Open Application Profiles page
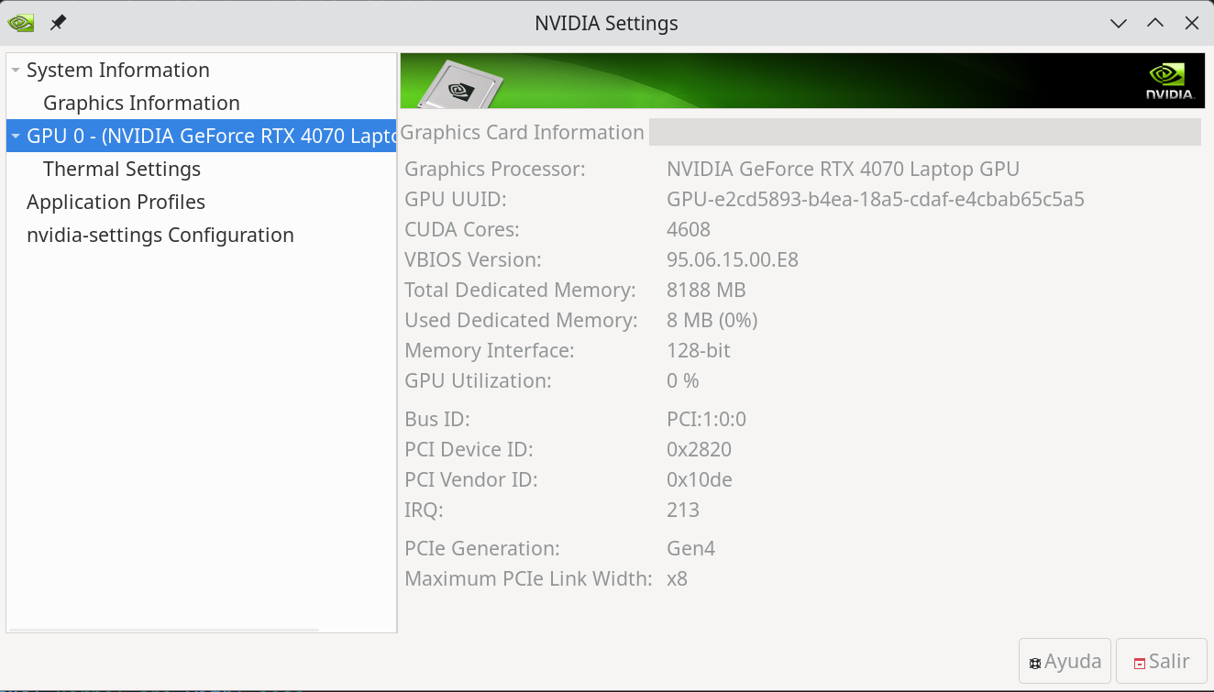Image resolution: width=1214 pixels, height=692 pixels. click(x=116, y=203)
